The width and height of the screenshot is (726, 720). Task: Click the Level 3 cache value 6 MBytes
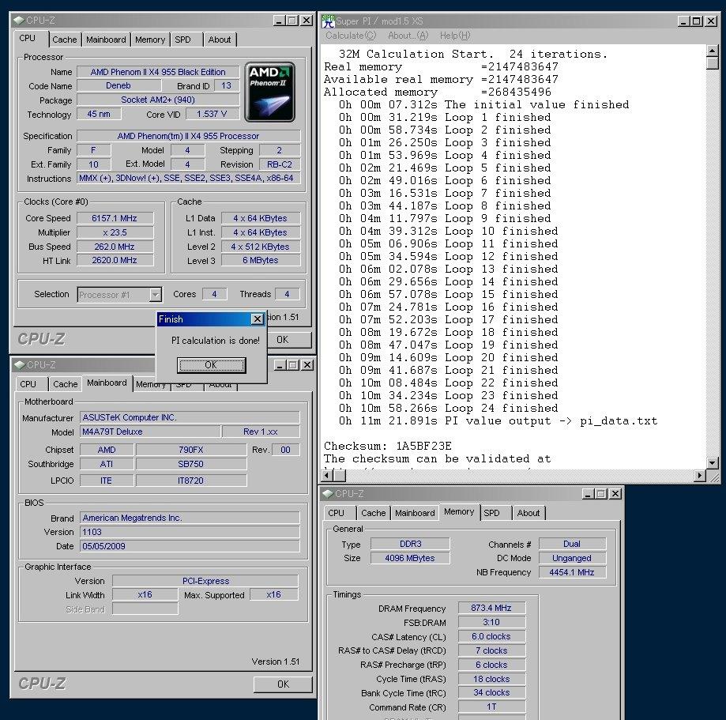261,260
